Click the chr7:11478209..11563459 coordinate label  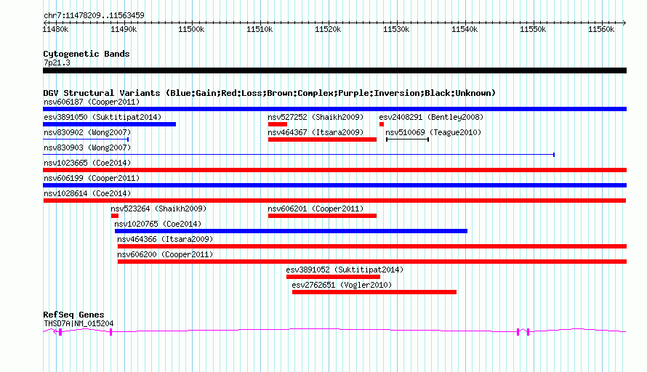(94, 15)
